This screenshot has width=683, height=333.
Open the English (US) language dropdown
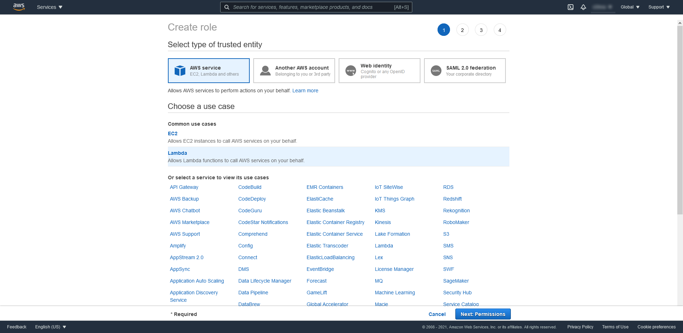[x=51, y=327]
